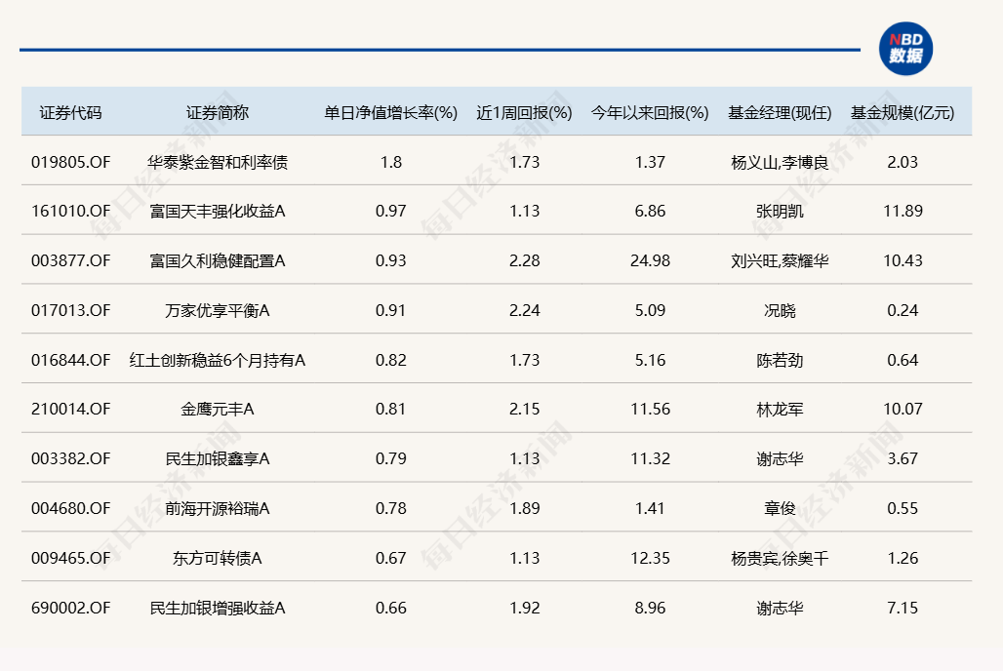
Task: Click year-to-date return 24.98
Action: [650, 260]
